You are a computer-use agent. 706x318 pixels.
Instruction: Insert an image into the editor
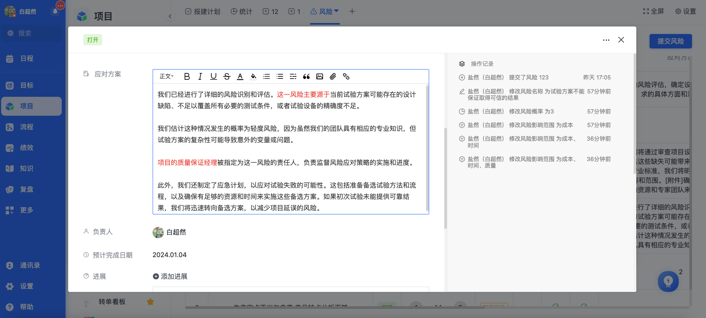click(320, 76)
